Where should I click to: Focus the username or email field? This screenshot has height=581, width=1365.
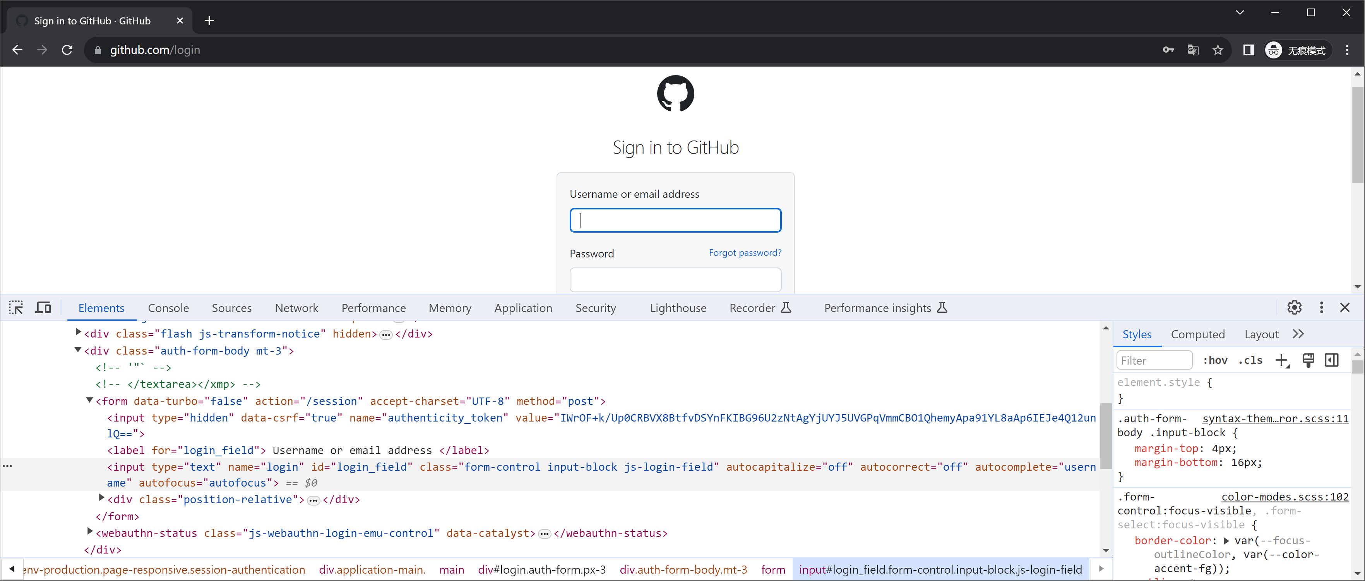pyautogui.click(x=675, y=220)
